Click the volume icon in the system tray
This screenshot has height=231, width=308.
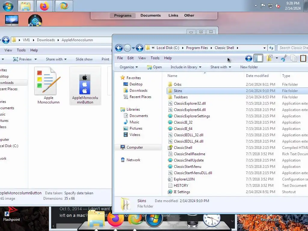278,6
